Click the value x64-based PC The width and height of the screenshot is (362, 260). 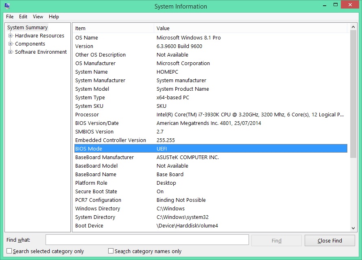tap(173, 97)
